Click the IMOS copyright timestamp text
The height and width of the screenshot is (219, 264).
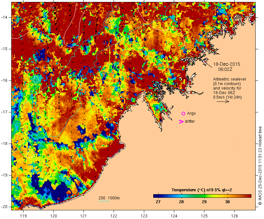(x=260, y=166)
